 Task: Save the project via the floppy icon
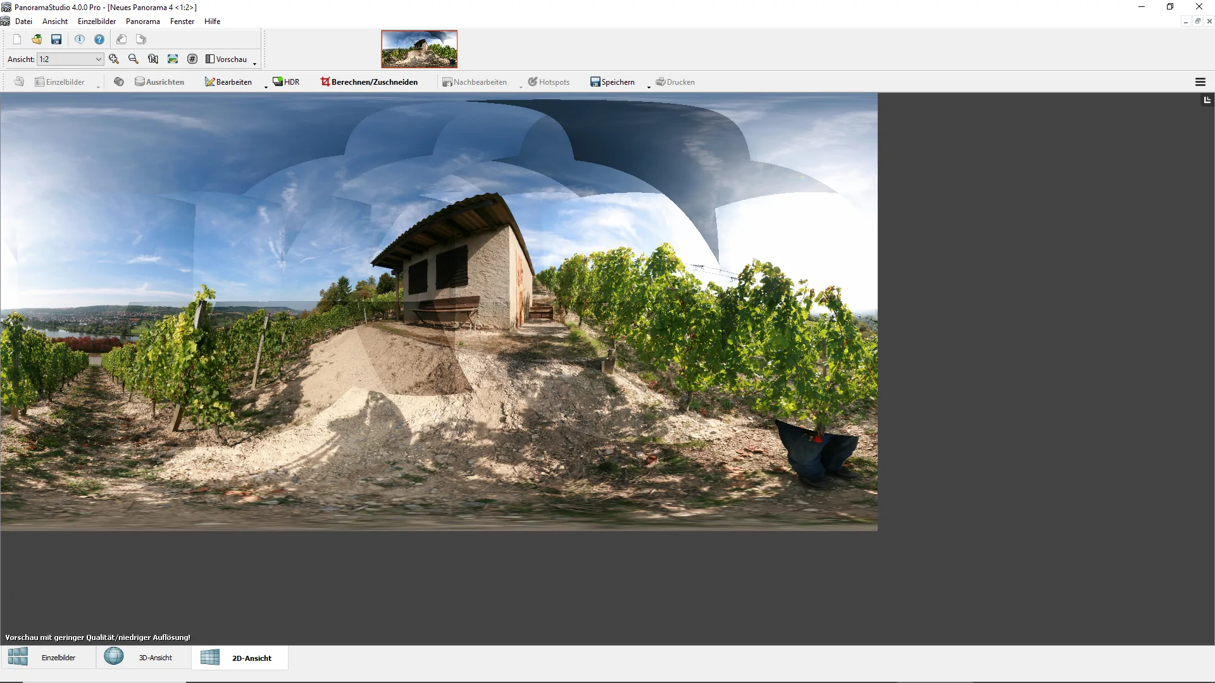[56, 39]
